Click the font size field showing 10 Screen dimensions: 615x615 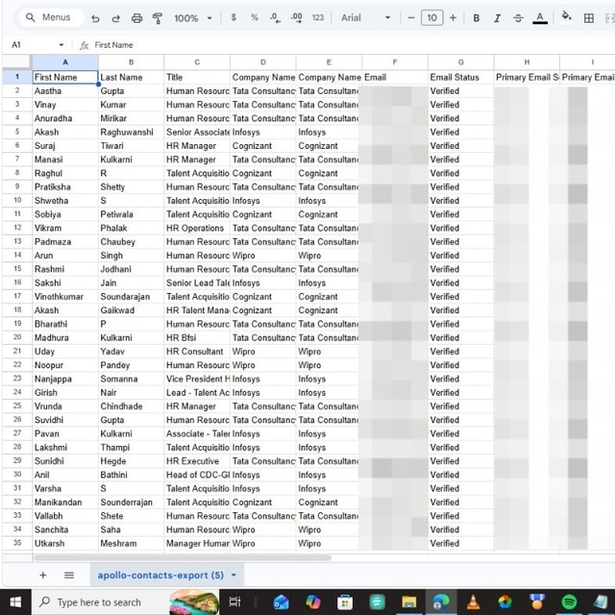click(x=431, y=17)
